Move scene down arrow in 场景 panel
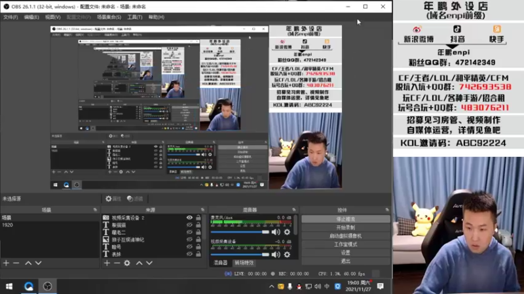The image size is (524, 294). [x=39, y=263]
